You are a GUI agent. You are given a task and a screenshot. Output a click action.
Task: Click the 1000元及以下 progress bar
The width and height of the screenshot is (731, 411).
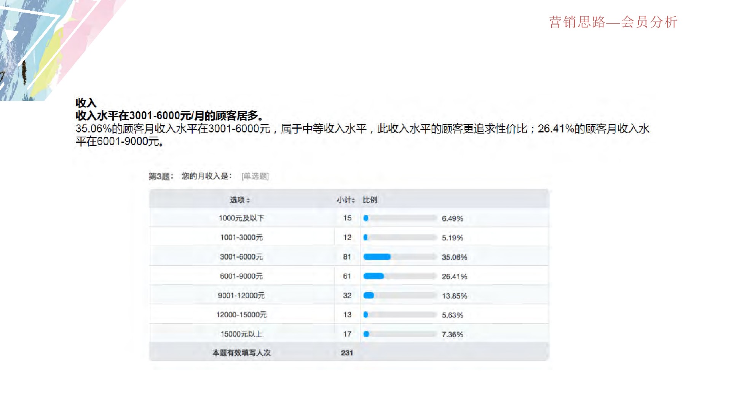tap(366, 218)
